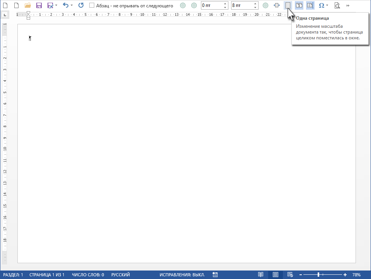The image size is (371, 279).
Task: Click the green circle right after the 'следующего' label
Action: click(183, 5)
